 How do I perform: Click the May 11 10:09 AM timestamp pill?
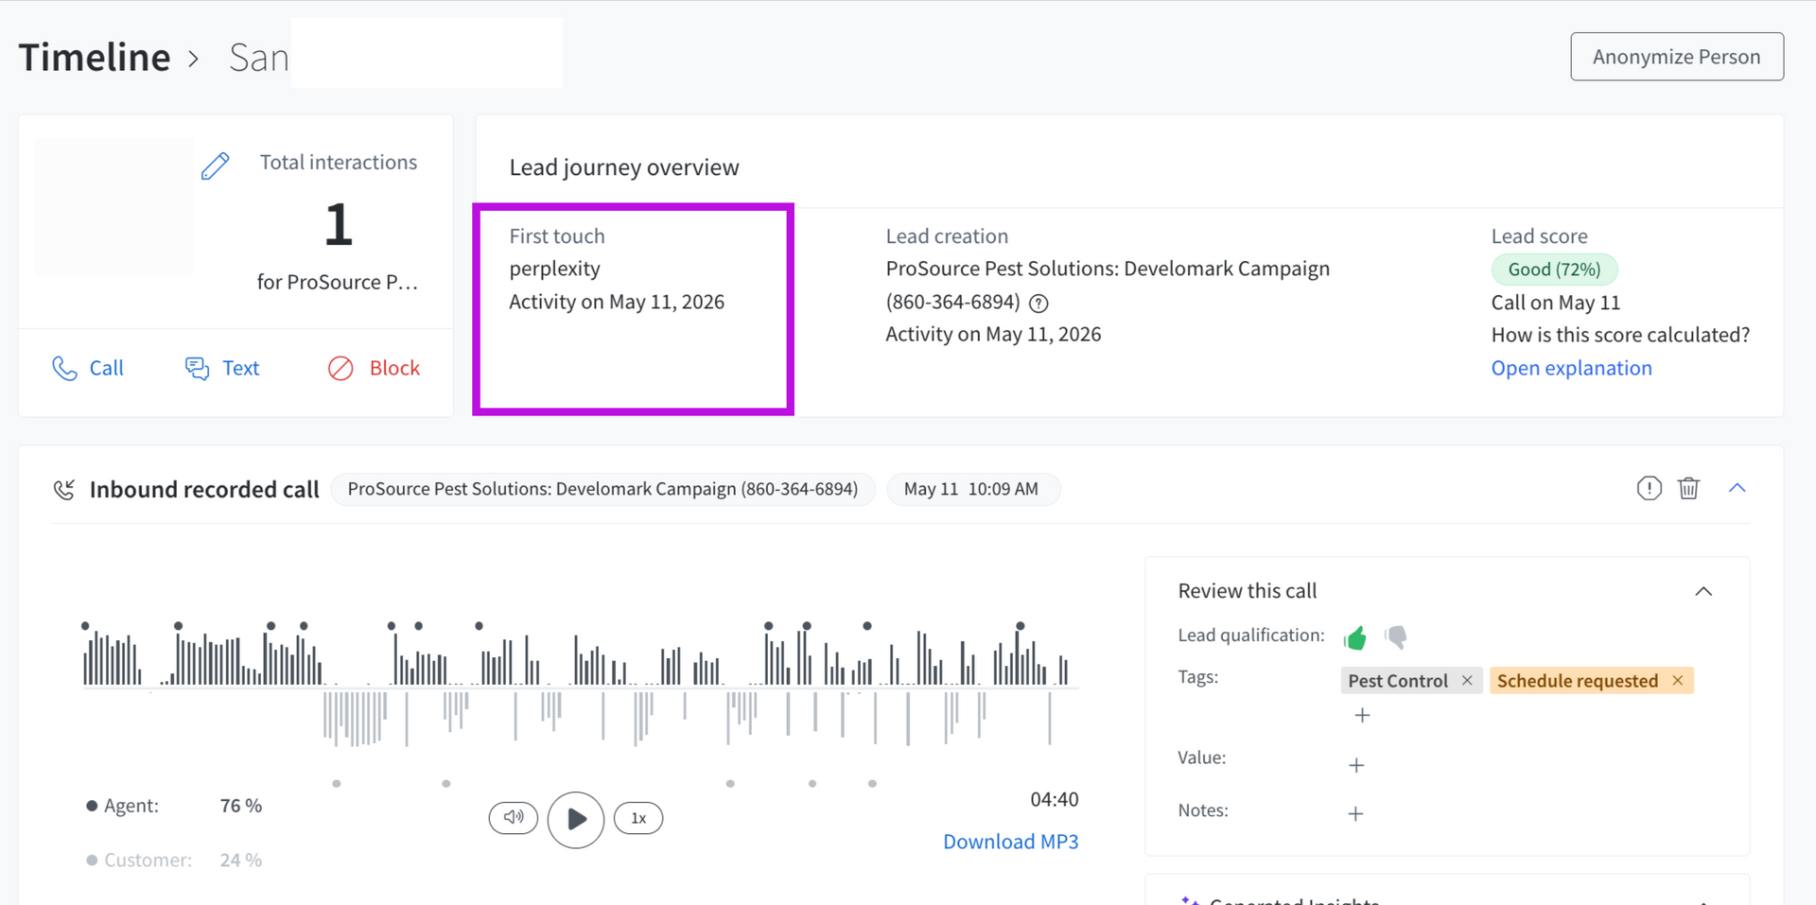point(971,489)
